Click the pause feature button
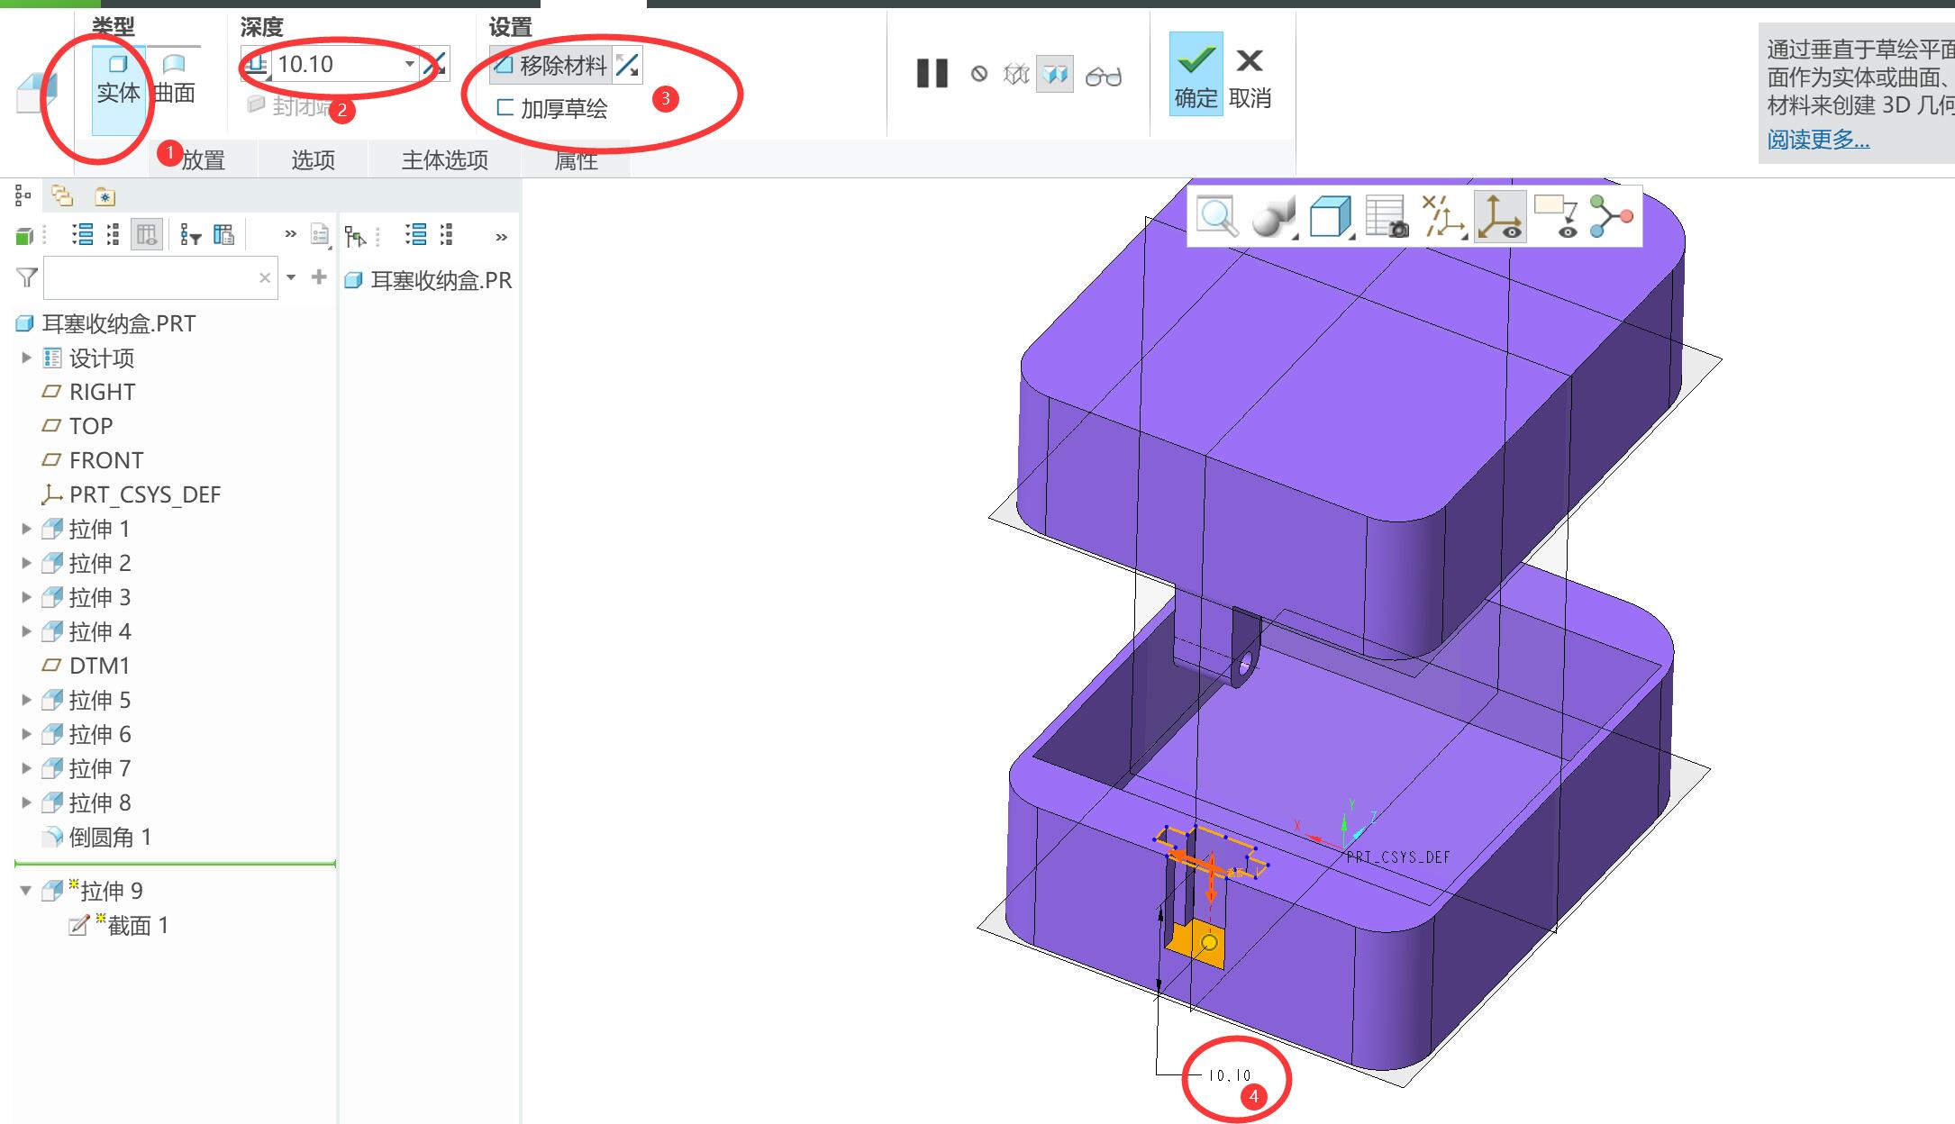This screenshot has height=1124, width=1955. (x=932, y=74)
